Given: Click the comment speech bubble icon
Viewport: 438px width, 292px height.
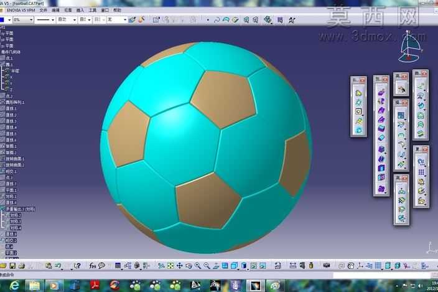Looking at the screenshot, I should click(101, 265).
